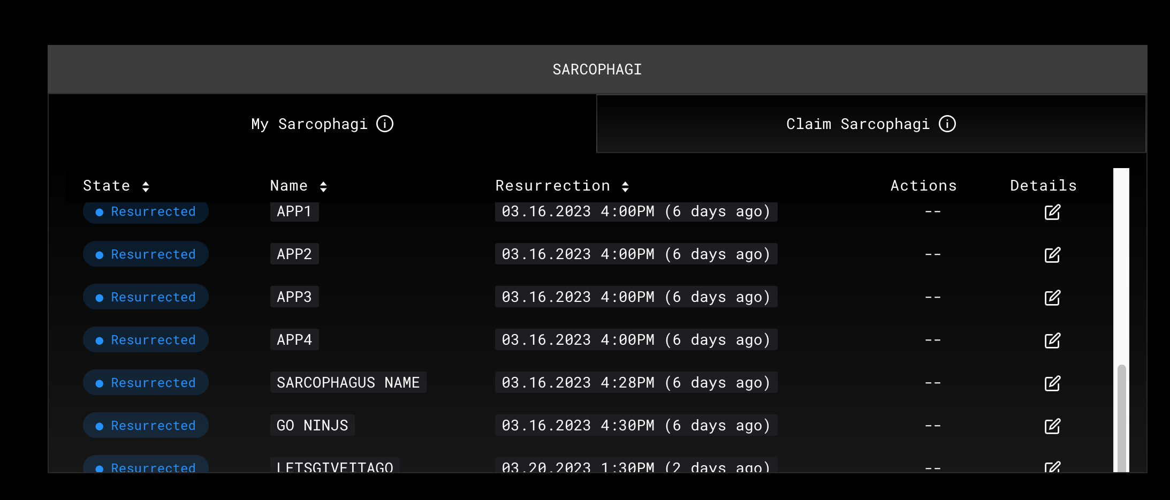
Task: Switch to the Claim Sarcophagi tab
Action: 870,124
